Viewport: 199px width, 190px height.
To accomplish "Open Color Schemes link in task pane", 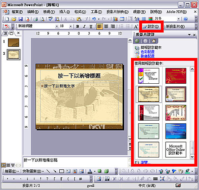I will pyautogui.click(x=148, y=52).
